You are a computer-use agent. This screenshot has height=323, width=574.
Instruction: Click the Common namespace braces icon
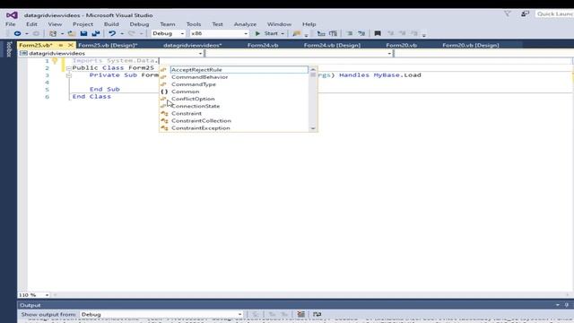[164, 92]
